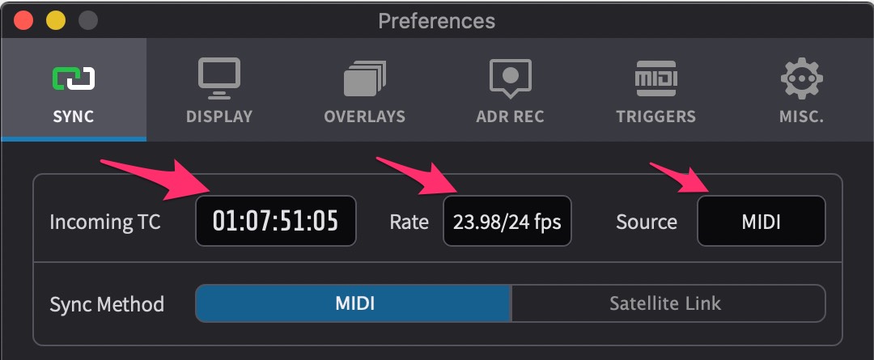Click the Incoming TC label

click(x=104, y=222)
